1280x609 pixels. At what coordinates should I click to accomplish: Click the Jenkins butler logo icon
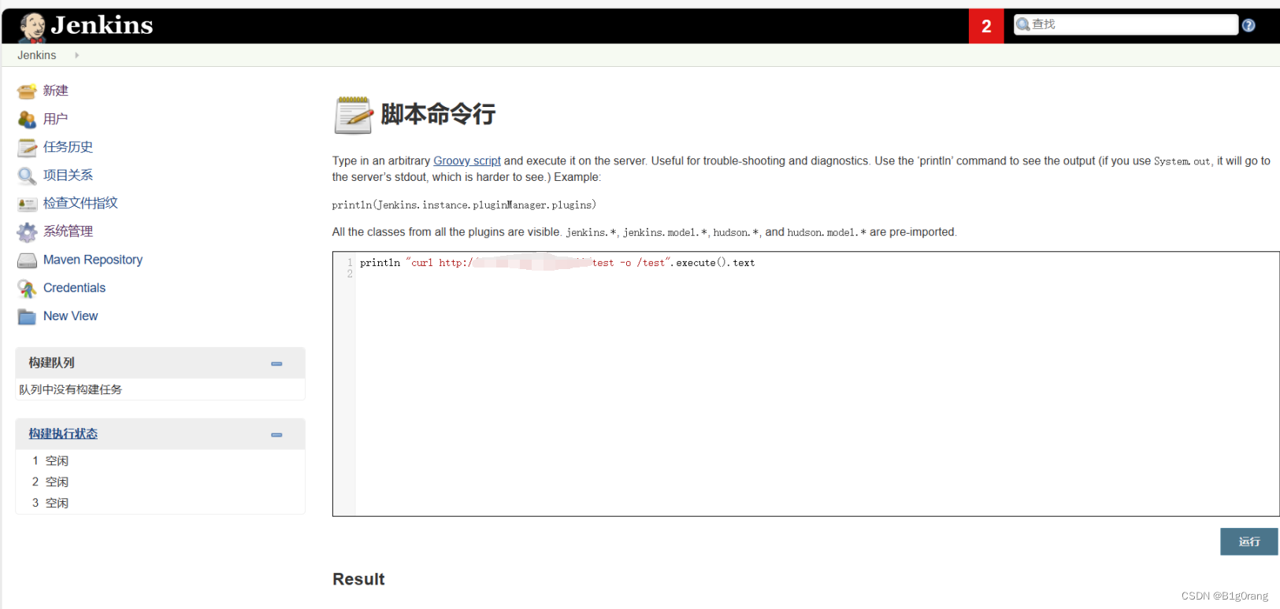coord(32,28)
